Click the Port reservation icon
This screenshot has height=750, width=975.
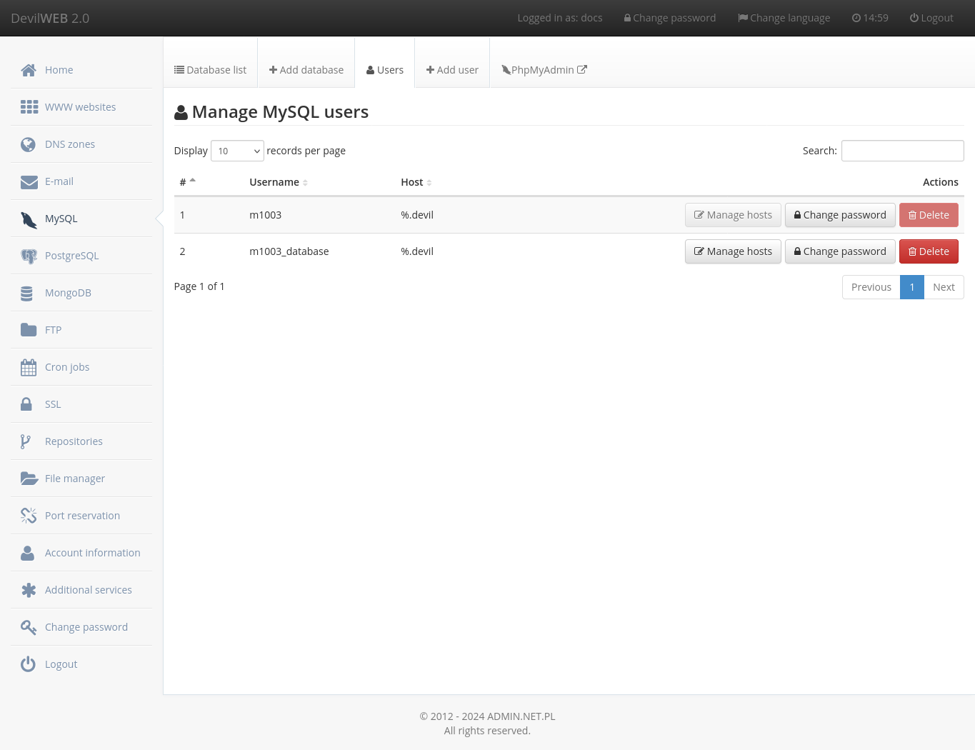(29, 515)
